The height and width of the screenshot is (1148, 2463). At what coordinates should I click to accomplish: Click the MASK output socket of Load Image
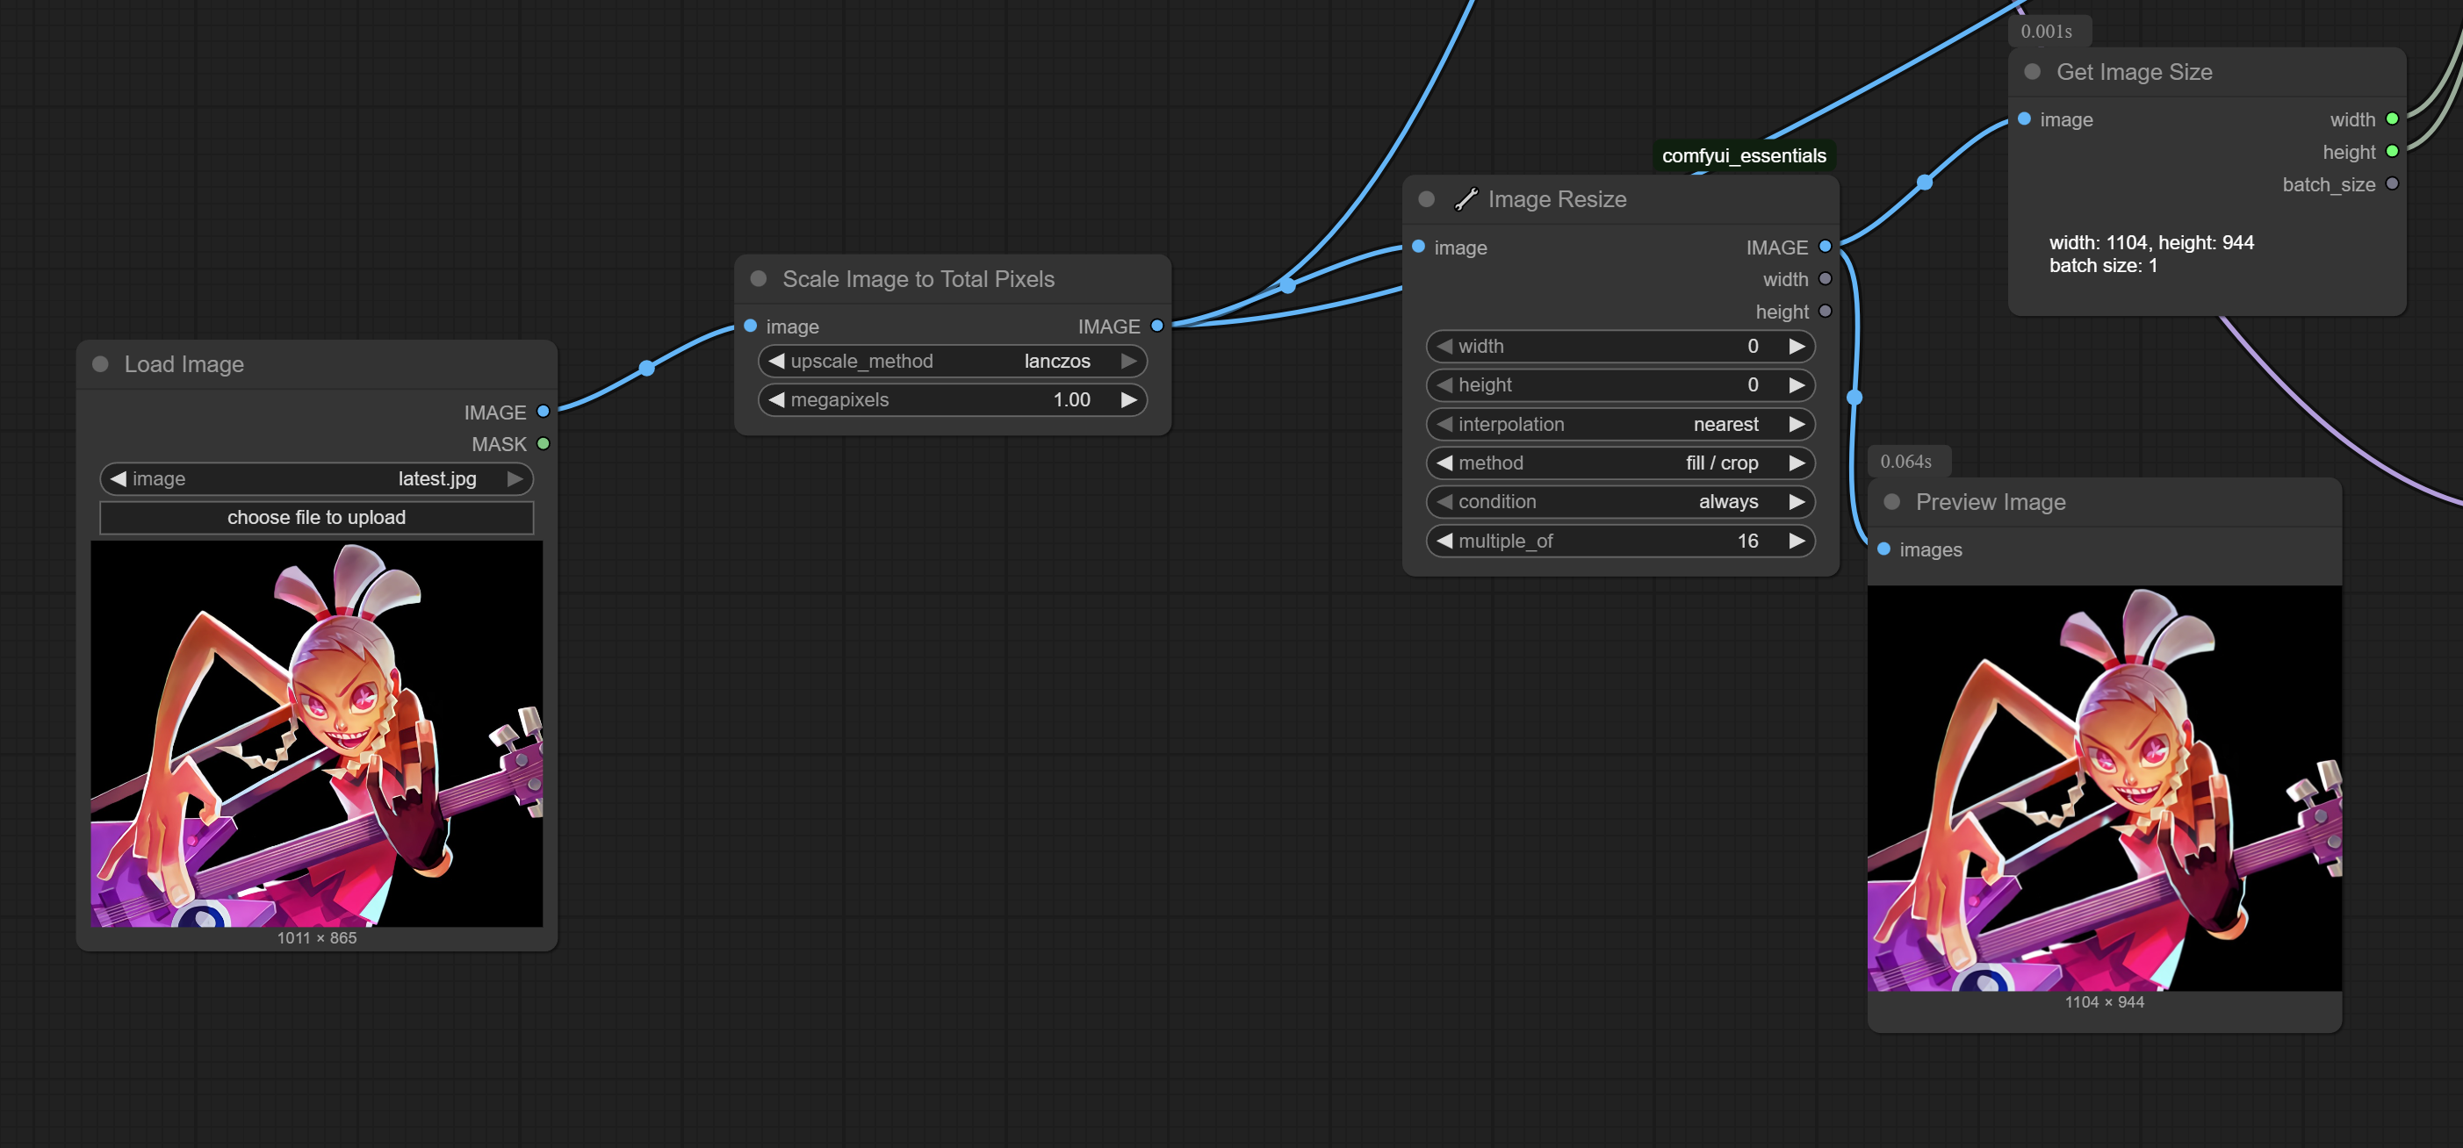coord(543,444)
